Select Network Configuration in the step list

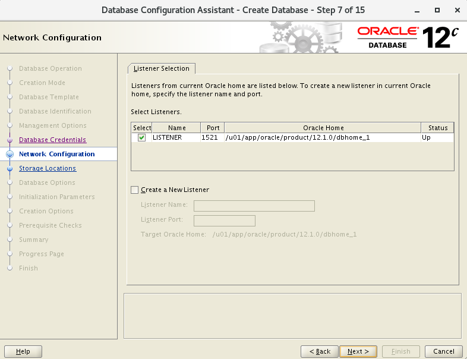pos(56,154)
